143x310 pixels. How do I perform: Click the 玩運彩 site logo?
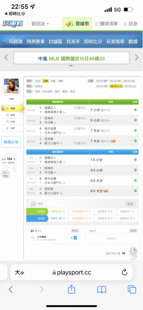(x=13, y=24)
